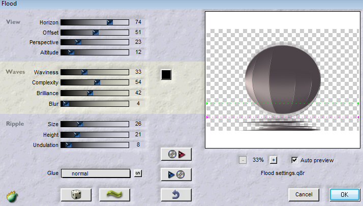363x206 pixels.
Task: Click the Offset slider handle
Action: click(x=96, y=33)
